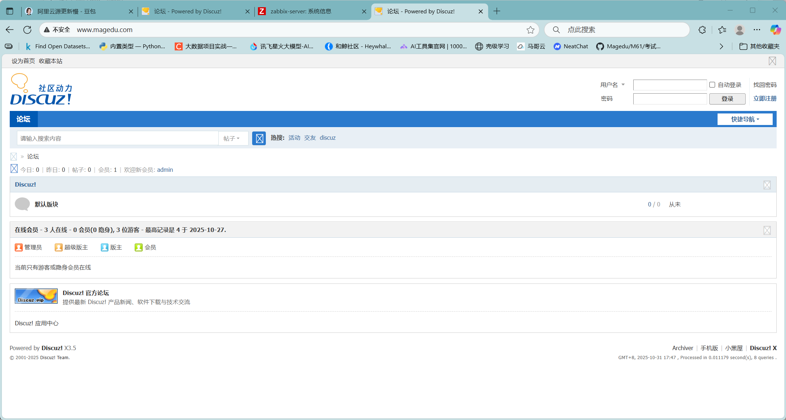The width and height of the screenshot is (786, 420).
Task: Open the 立即注册 register link
Action: [x=765, y=98]
